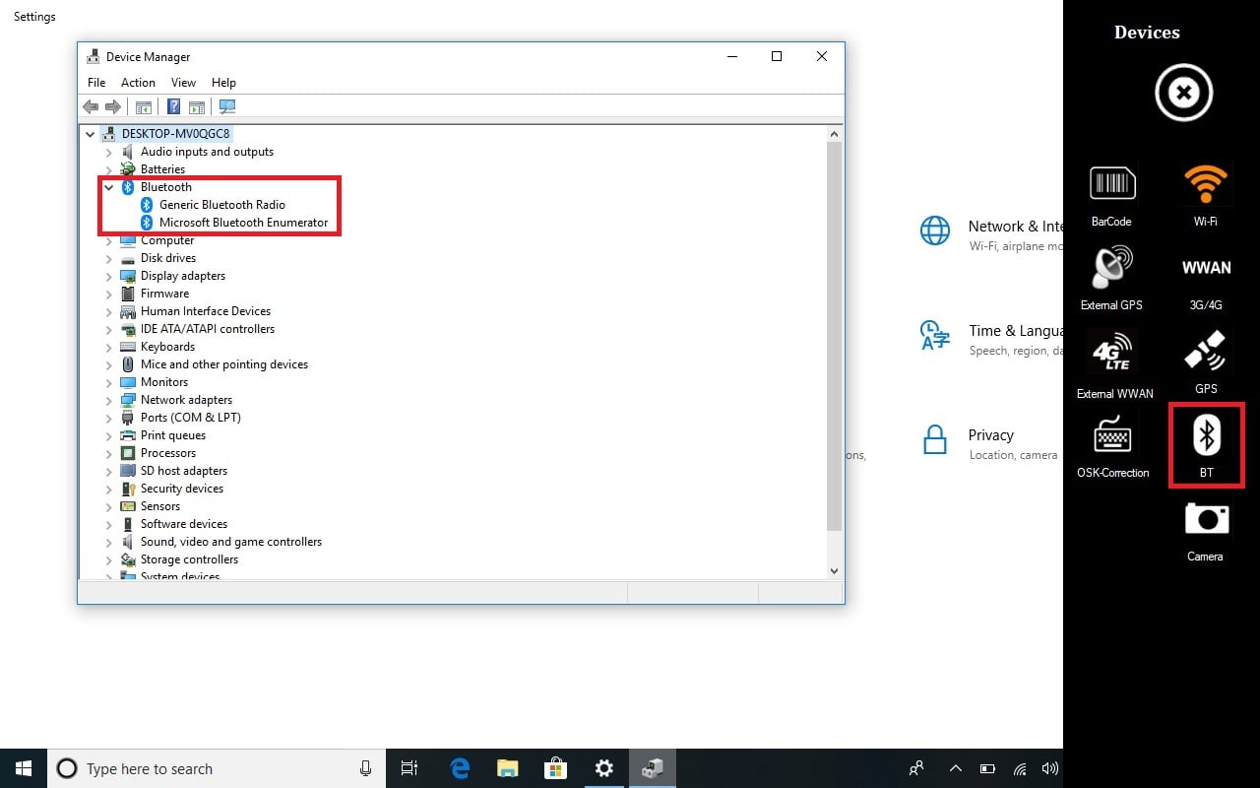Open the Action menu

(138, 83)
